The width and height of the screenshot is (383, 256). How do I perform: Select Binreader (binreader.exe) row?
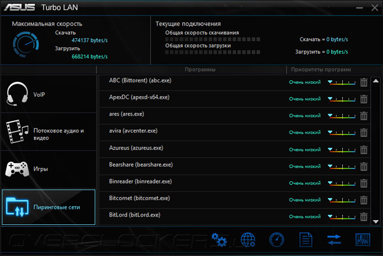pyautogui.click(x=235, y=183)
